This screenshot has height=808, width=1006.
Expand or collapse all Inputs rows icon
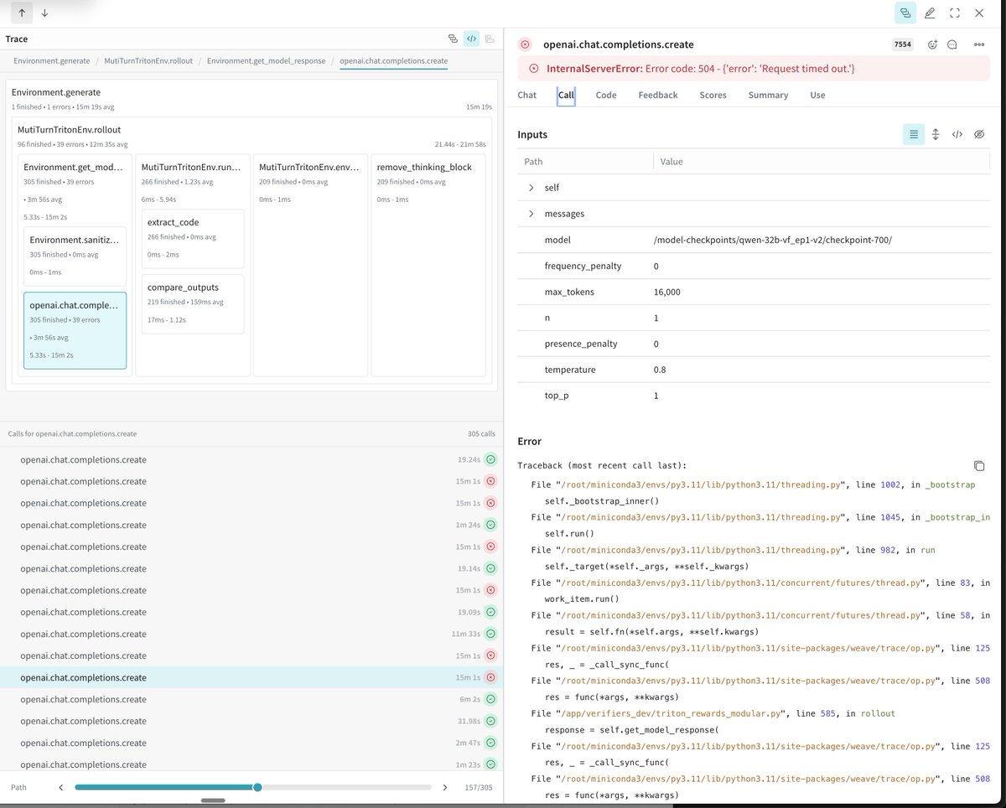coord(936,134)
